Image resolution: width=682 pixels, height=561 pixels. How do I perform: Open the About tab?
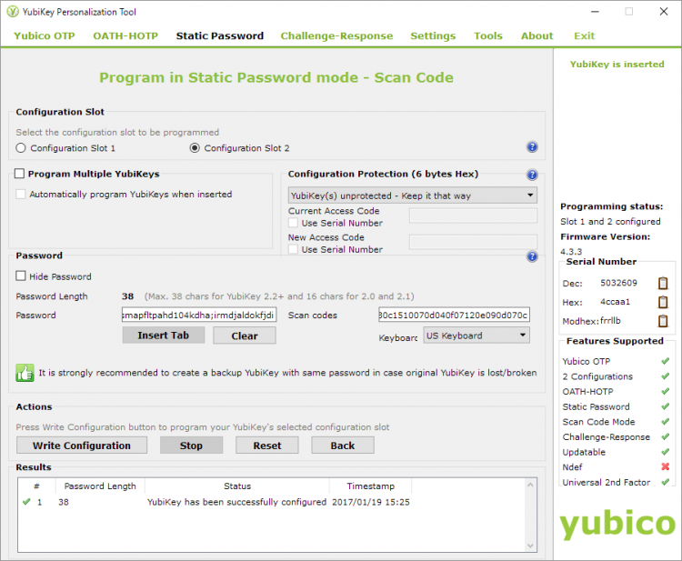(537, 35)
